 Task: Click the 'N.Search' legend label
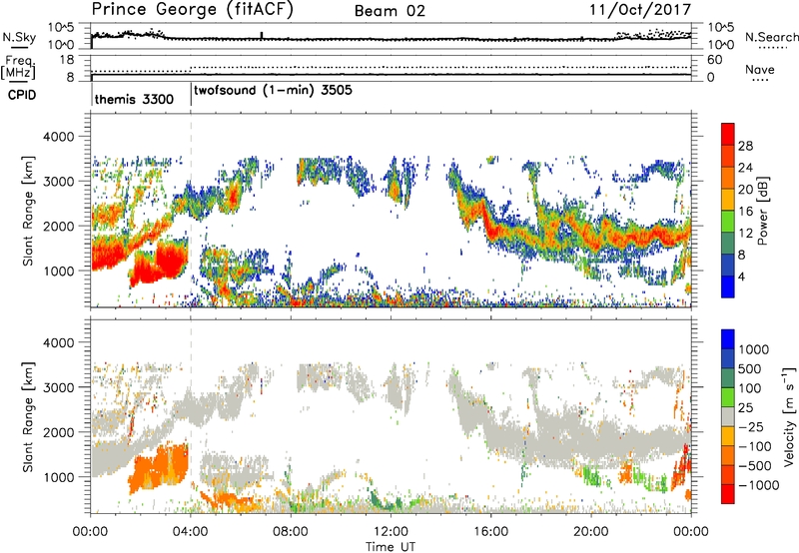[x=771, y=37]
